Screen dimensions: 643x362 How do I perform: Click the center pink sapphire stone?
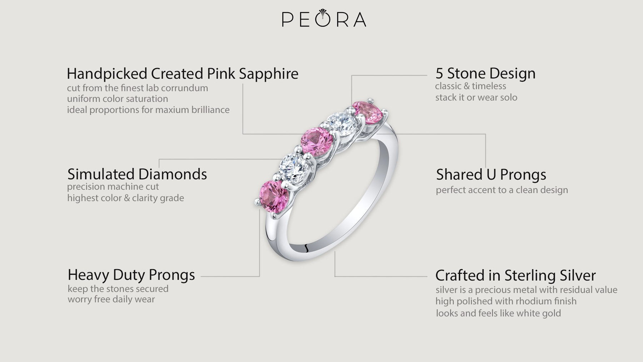[317, 142]
